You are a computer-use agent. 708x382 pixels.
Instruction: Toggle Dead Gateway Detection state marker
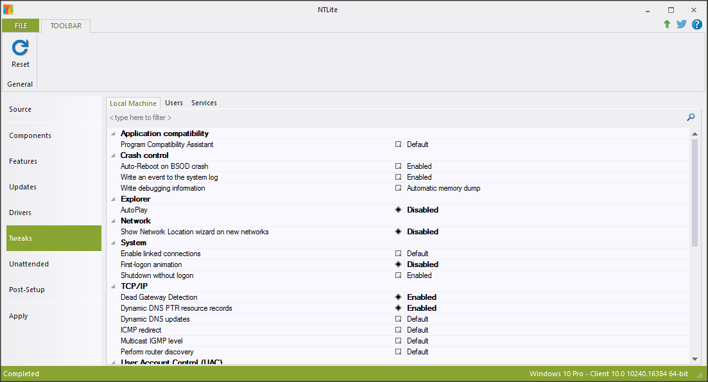coord(398,297)
